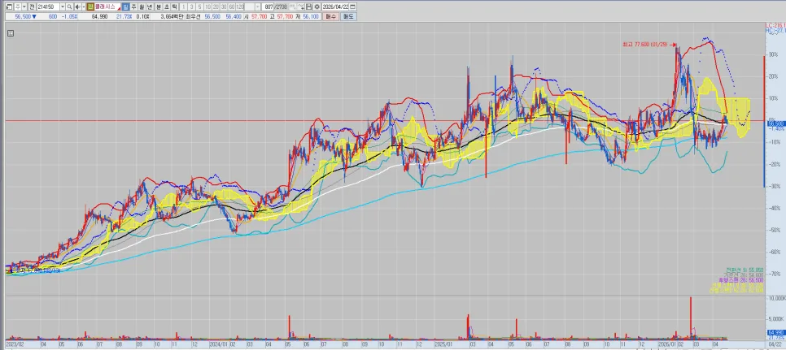Image resolution: width=786 pixels, height=350 pixels.
Task: Click the greyed icon left of save icon
Action: pos(301,7)
